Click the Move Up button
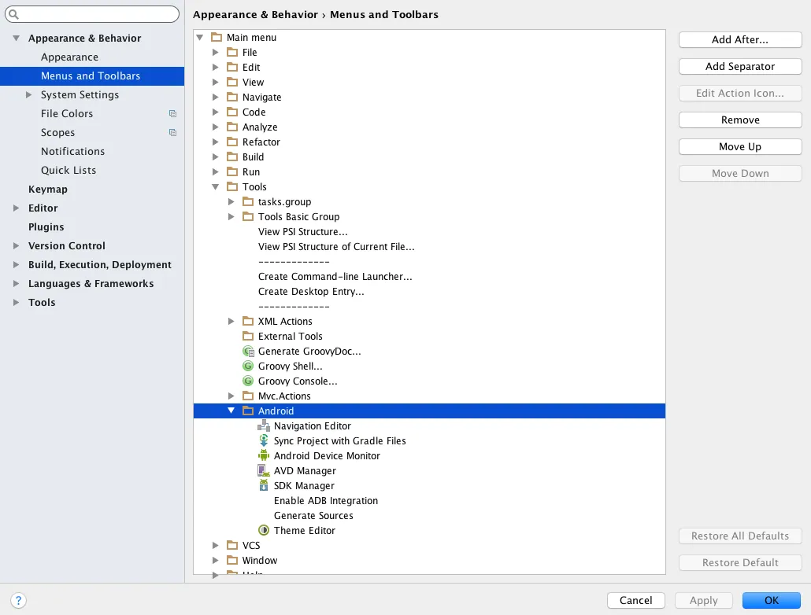This screenshot has height=615, width=811. coord(740,147)
